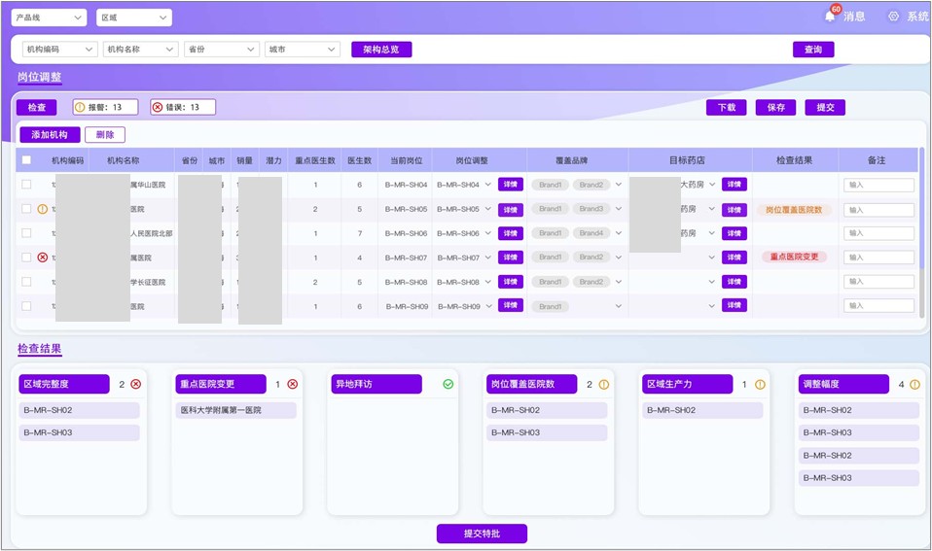Click the 查询 search button
Viewport: 932px width, 551px height.
813,50
